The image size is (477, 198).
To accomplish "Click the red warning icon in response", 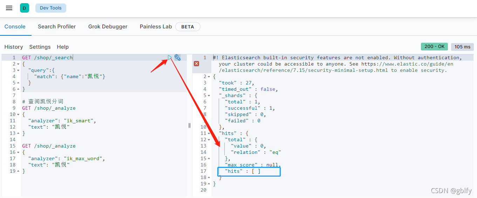I will click(x=196, y=64).
